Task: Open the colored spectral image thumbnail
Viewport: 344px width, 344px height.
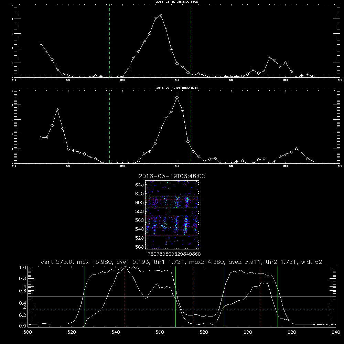Action: click(172, 215)
